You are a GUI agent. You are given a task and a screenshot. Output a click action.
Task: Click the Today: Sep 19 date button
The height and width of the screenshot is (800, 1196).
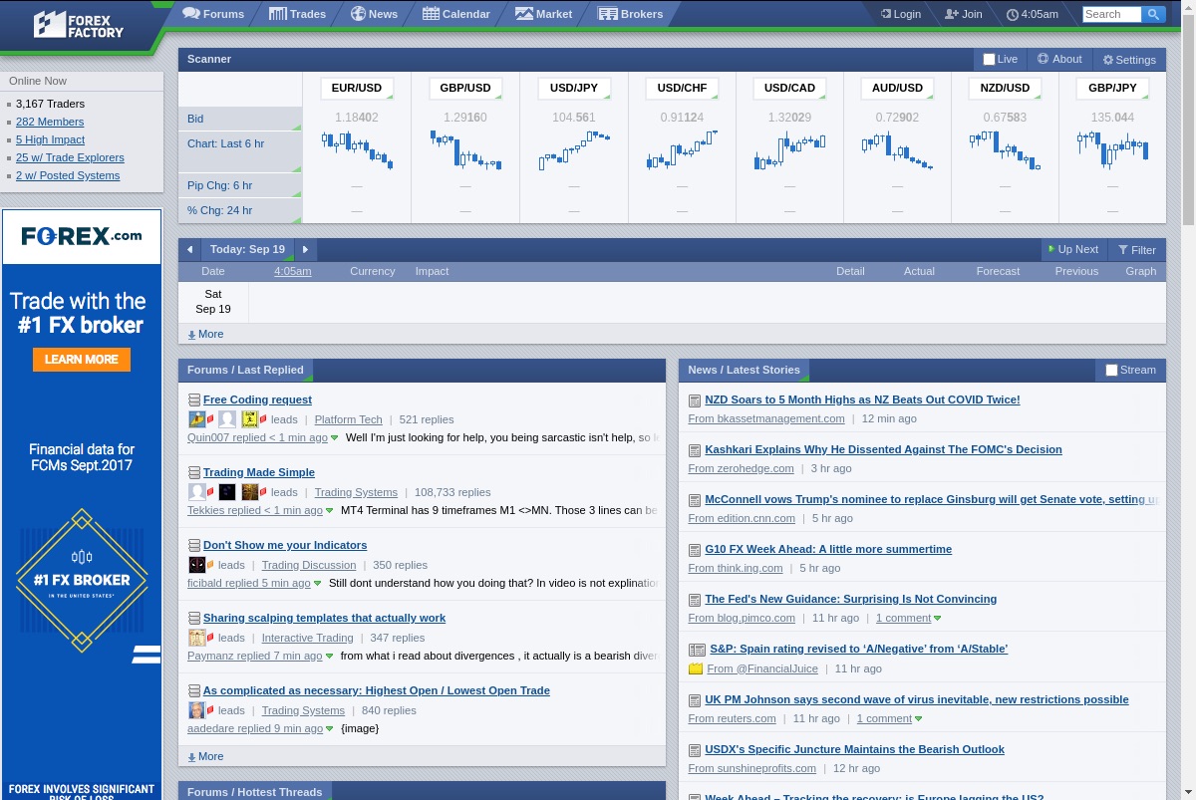(247, 249)
